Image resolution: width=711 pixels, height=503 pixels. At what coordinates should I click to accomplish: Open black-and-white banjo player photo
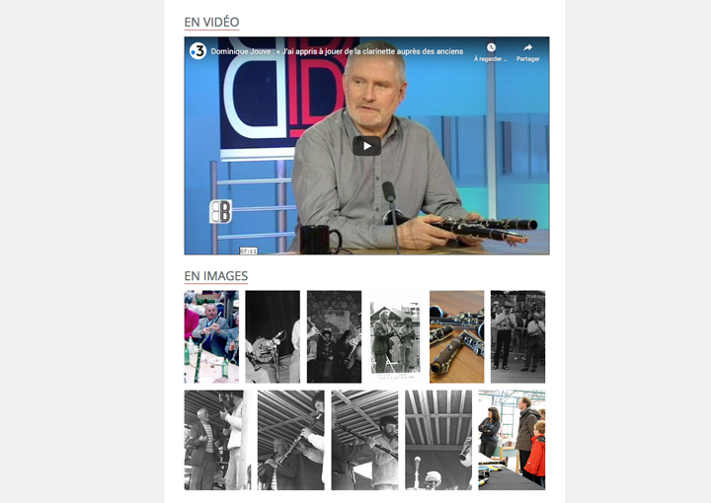(273, 337)
